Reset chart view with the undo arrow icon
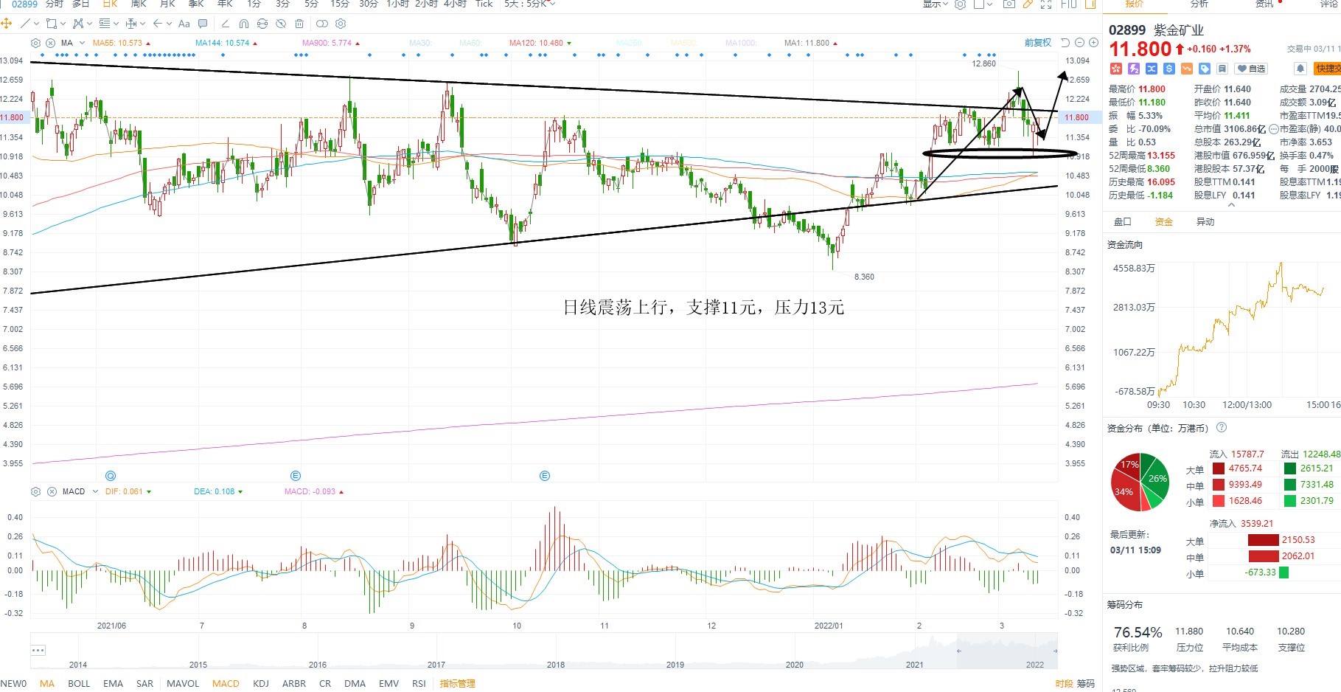This screenshot has width=1341, height=692. pyautogui.click(x=1065, y=43)
